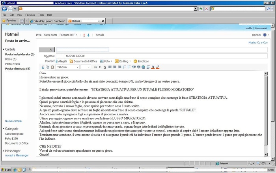Set low priority with the blue down arrow

tap(88, 35)
